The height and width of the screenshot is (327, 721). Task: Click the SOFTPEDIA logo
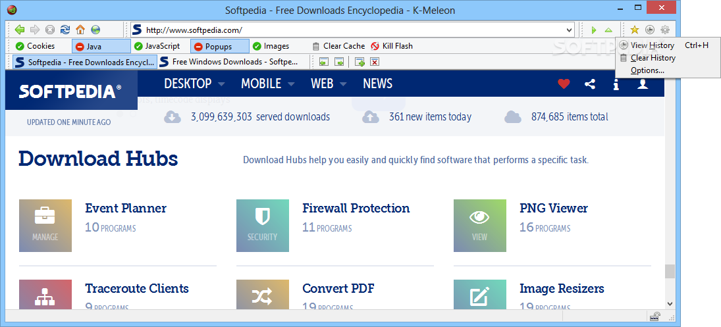pos(70,91)
